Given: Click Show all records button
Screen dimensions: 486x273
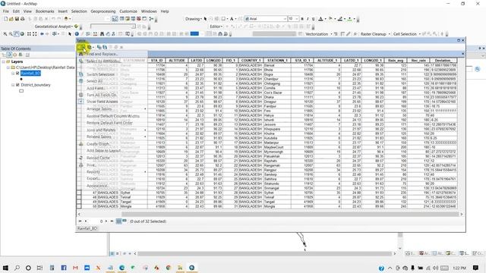Looking at the screenshot, I should [118, 221].
